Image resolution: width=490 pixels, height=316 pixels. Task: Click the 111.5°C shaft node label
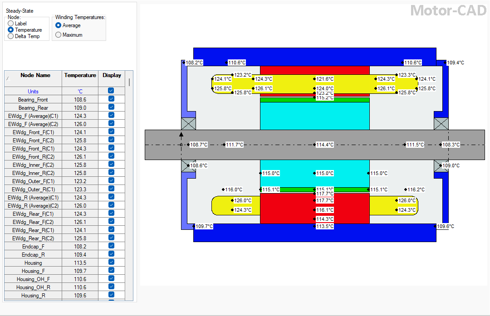(x=415, y=145)
